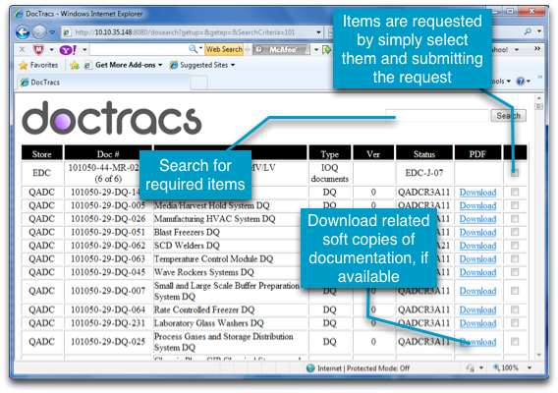This screenshot has width=558, height=393.
Task: Download PDF for Rate Controlled Freezer DQ
Action: pos(477,310)
